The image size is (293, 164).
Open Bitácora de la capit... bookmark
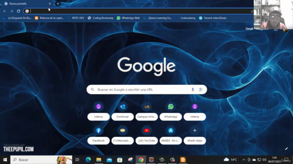(x=49, y=18)
